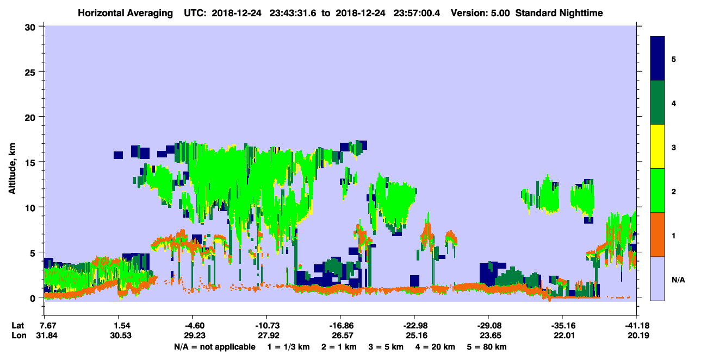Click the y-axis tick label '30'
This screenshot has width=707, height=362.
[x=32, y=27]
